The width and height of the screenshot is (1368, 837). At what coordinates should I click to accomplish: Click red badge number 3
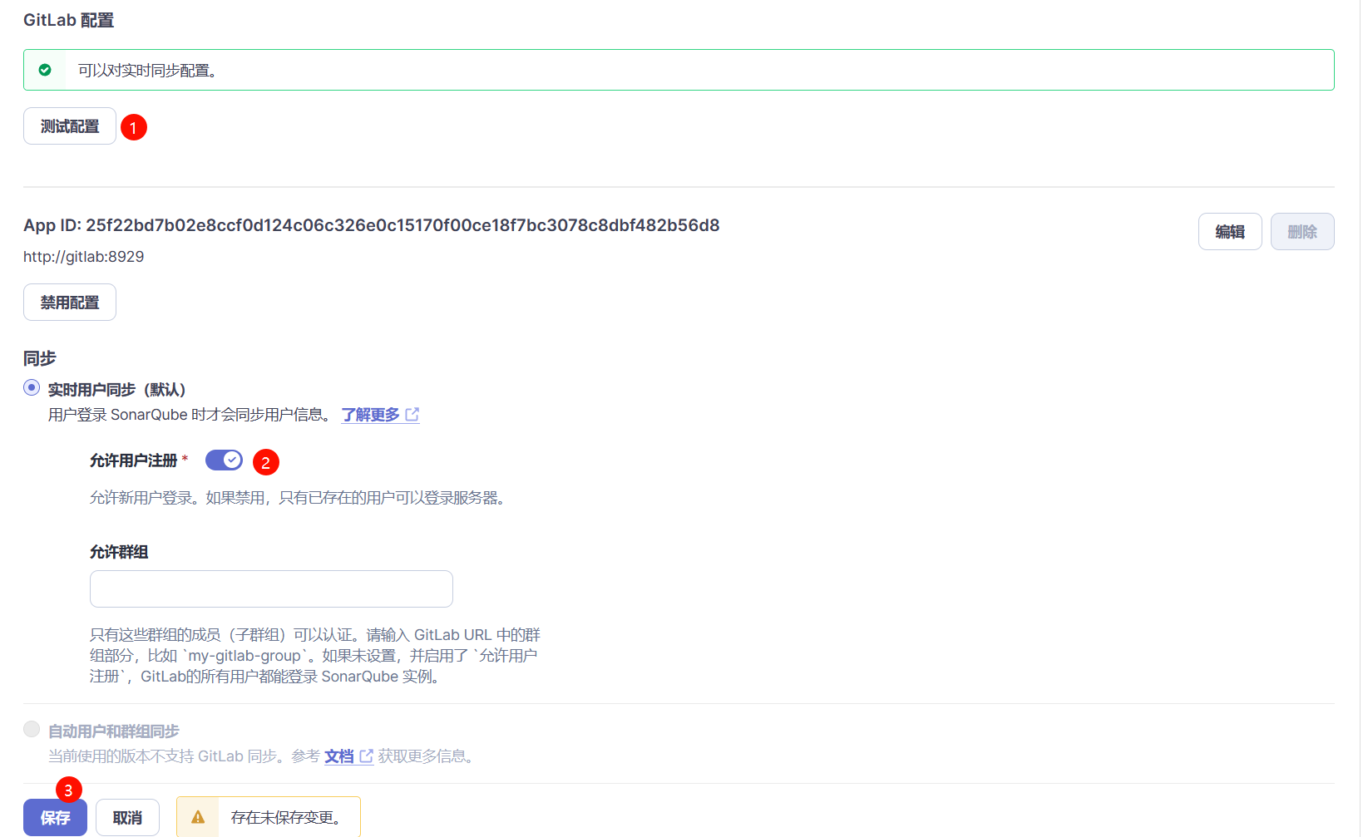pos(68,790)
